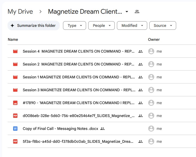Click the image icon for file #17890
The height and width of the screenshot is (157, 196).
pyautogui.click(x=15, y=103)
